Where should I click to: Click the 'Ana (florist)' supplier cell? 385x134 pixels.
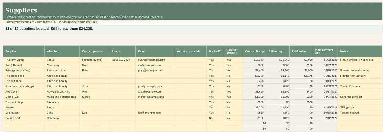click(24, 92)
